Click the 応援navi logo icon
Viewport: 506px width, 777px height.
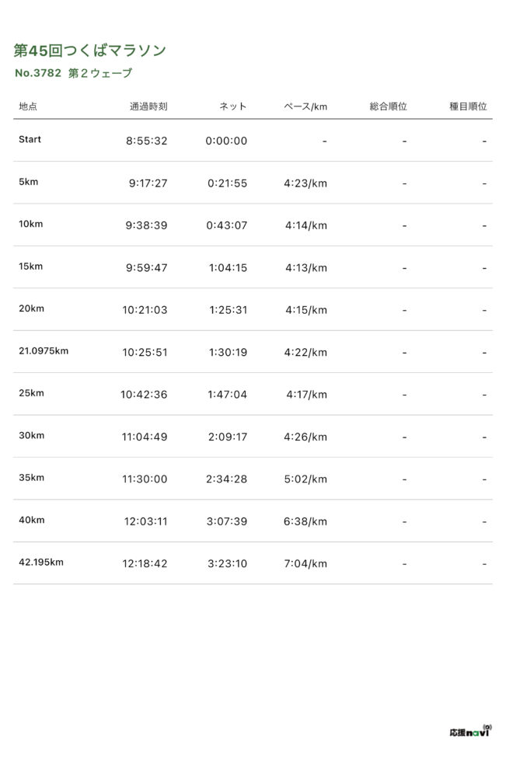tap(470, 731)
